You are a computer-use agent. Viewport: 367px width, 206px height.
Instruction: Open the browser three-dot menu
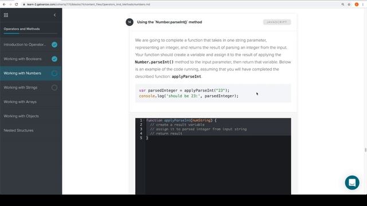363,5
